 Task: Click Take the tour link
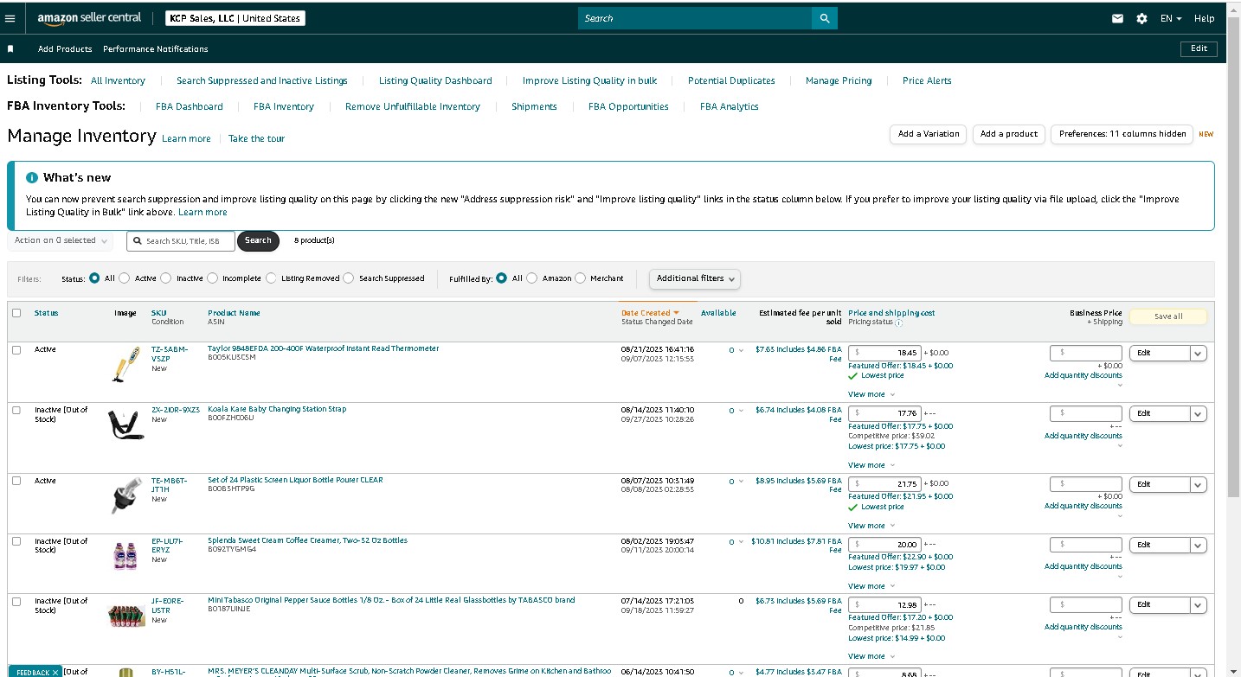point(256,138)
